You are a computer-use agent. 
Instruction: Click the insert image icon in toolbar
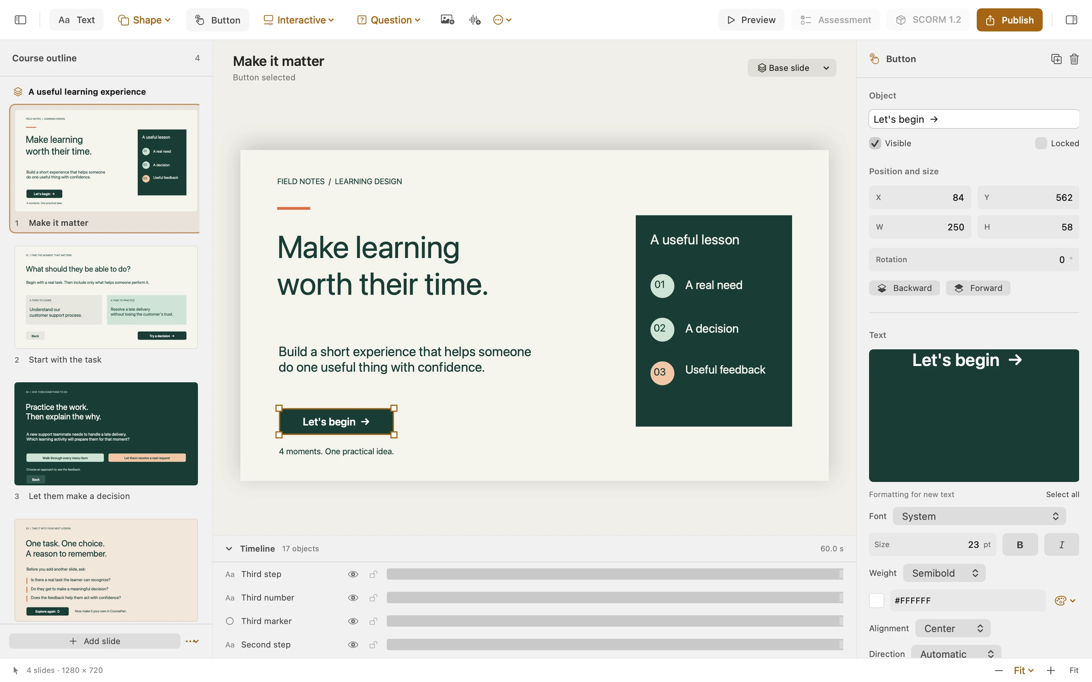point(447,20)
